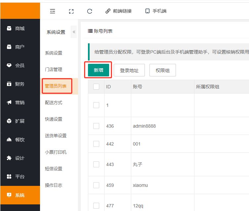Click the 登录地址 button
Screen dimensions: 249x211
[x=129, y=70]
